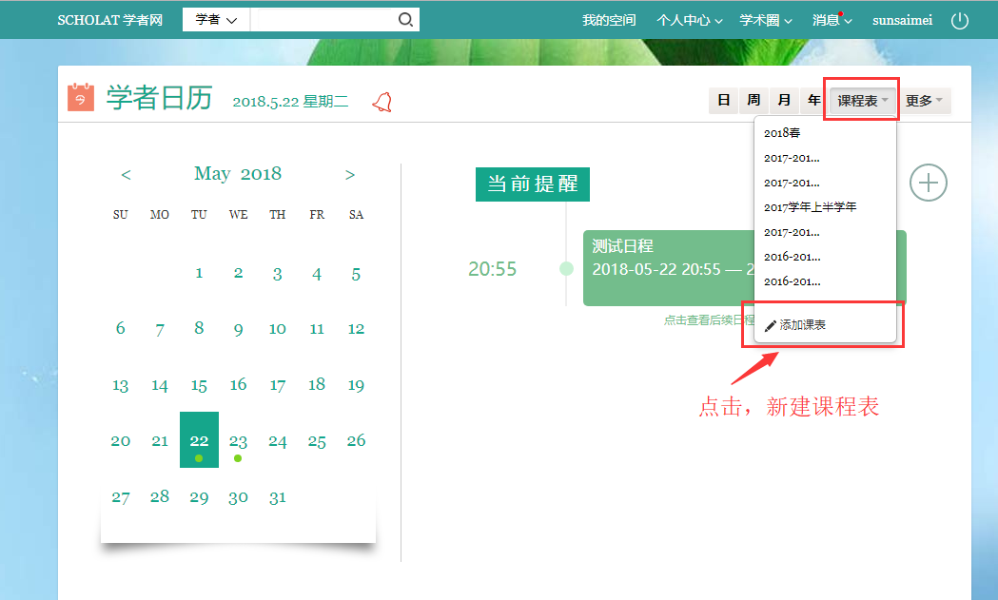998x600 pixels.
Task: Click the red reminder bell icon
Action: coord(382,102)
